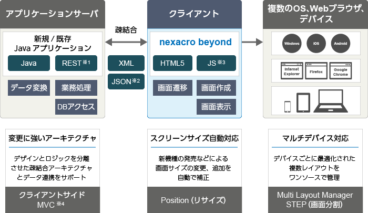The height and width of the screenshot is (213, 368).
Task: Select the 画面遷移 box
Action: 172,88
